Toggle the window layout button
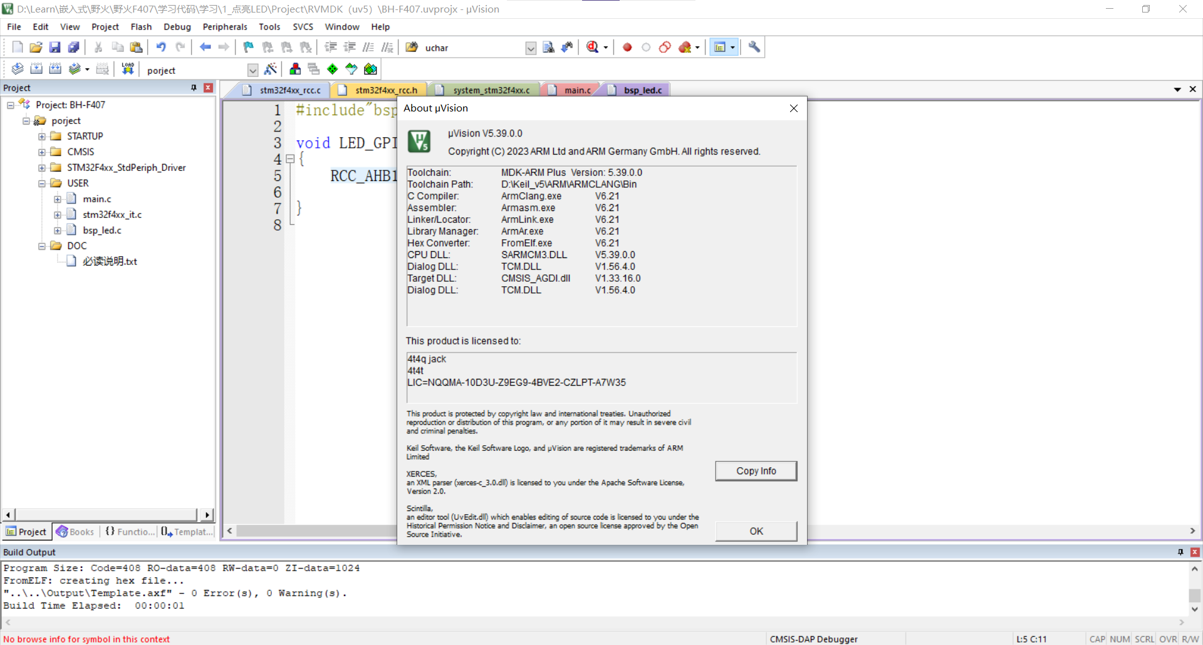Screen dimensions: 1203x645 tap(720, 47)
